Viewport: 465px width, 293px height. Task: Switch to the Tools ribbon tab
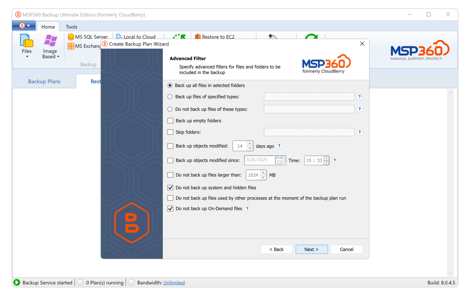pyautogui.click(x=71, y=27)
